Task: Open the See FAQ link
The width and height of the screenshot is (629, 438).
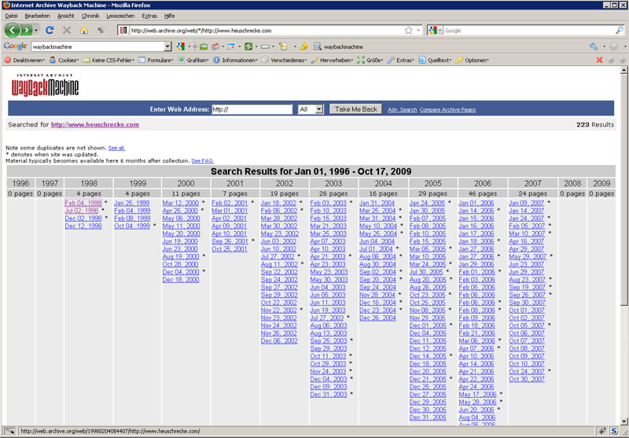Action: [202, 161]
